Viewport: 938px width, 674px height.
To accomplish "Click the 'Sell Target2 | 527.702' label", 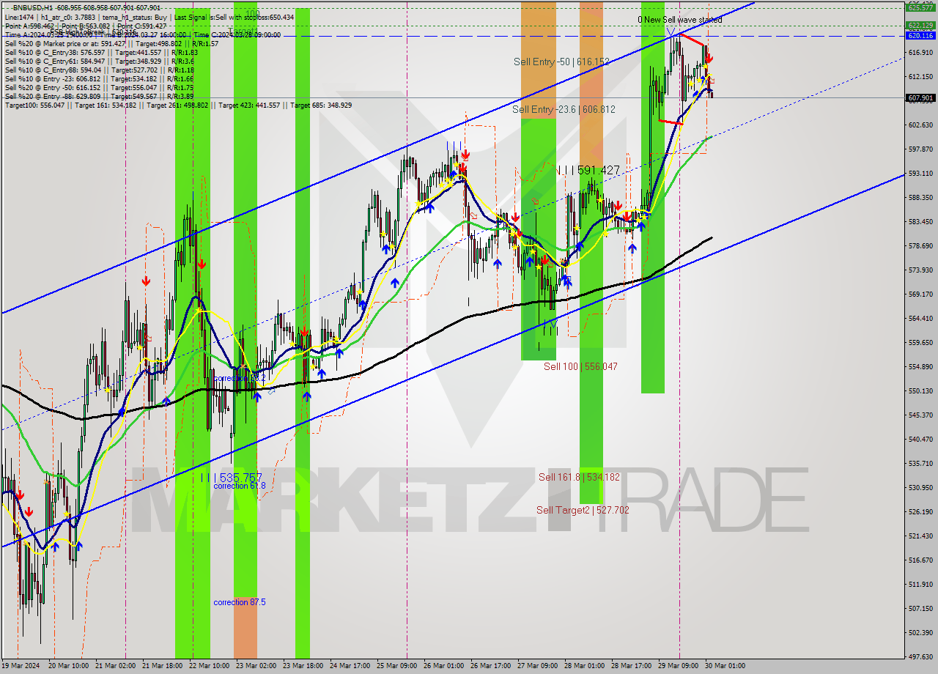I will pyautogui.click(x=583, y=510).
